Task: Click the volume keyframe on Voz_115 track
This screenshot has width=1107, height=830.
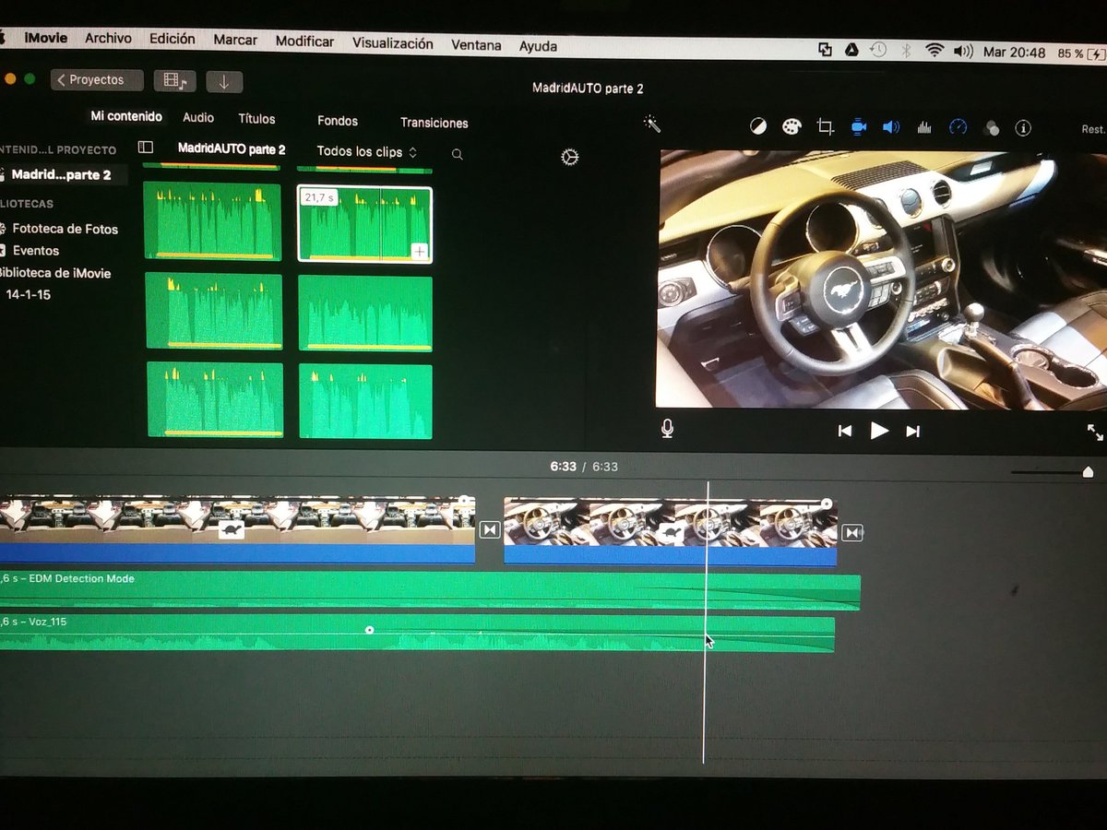Action: (370, 630)
